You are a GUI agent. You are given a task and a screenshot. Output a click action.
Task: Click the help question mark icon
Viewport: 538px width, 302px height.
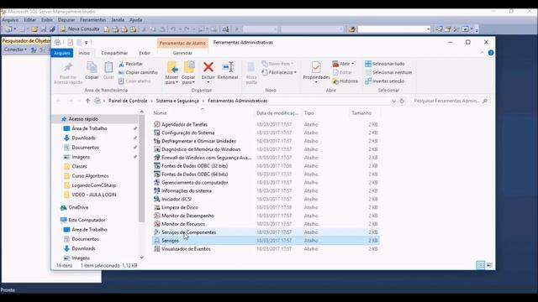pos(491,53)
